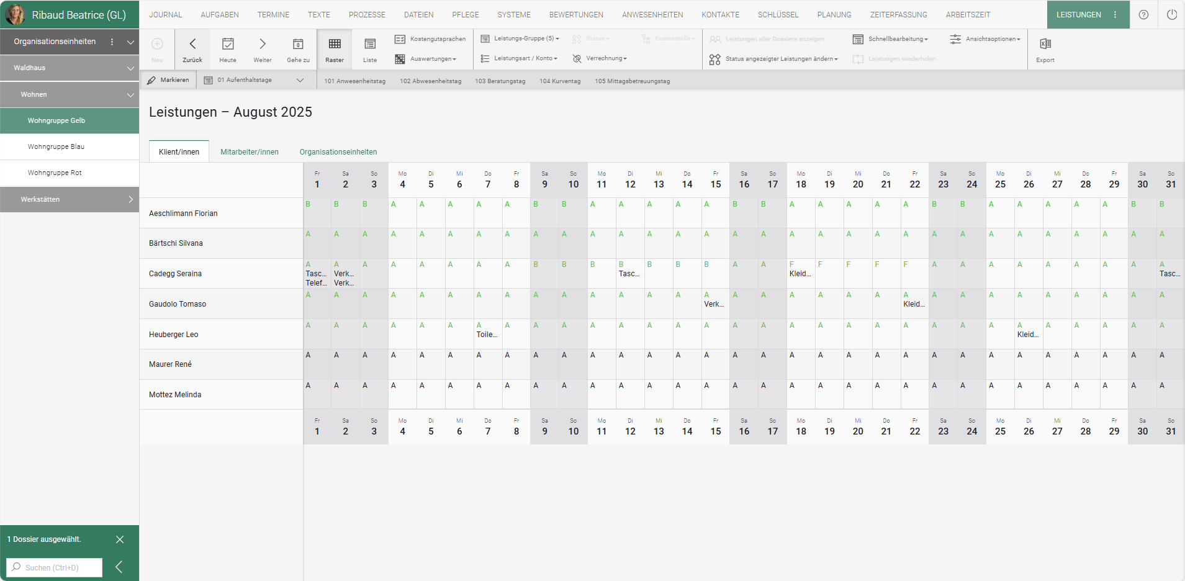Open the Leistungs-Gruppe dropdown
This screenshot has width=1185, height=581.
click(x=520, y=38)
